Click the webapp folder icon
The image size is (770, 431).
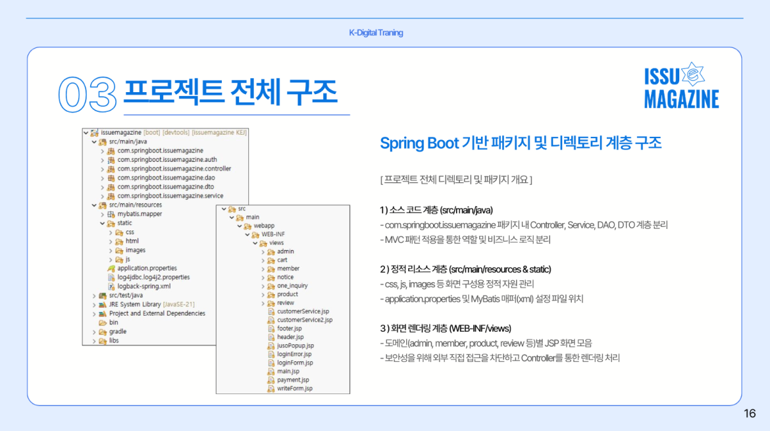coord(247,226)
